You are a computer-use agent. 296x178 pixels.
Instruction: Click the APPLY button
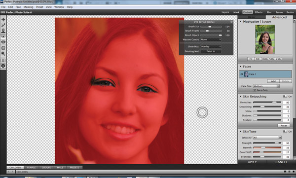[252, 162]
